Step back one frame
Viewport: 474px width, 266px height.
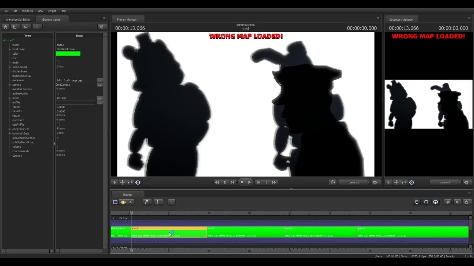[x=233, y=182]
